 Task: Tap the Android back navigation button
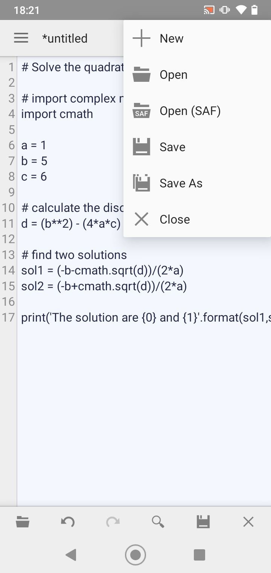point(71,555)
